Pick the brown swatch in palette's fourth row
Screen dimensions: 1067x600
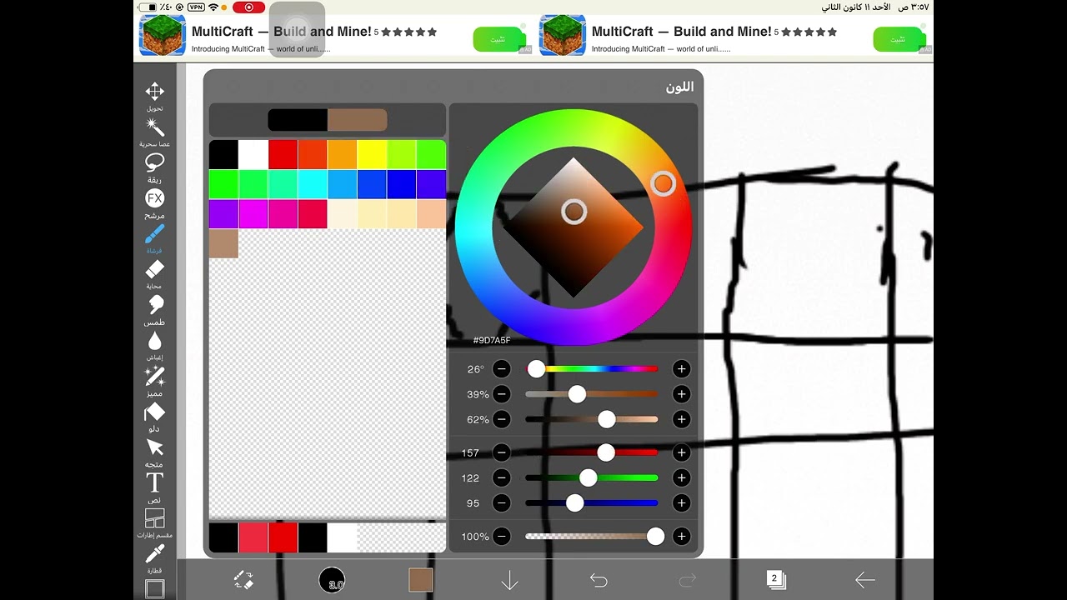(x=223, y=243)
